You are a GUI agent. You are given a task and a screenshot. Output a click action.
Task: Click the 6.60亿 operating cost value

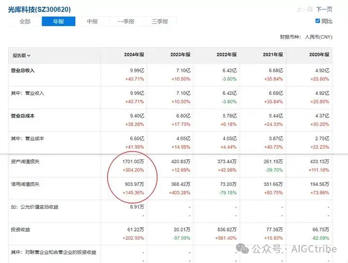coord(137,139)
